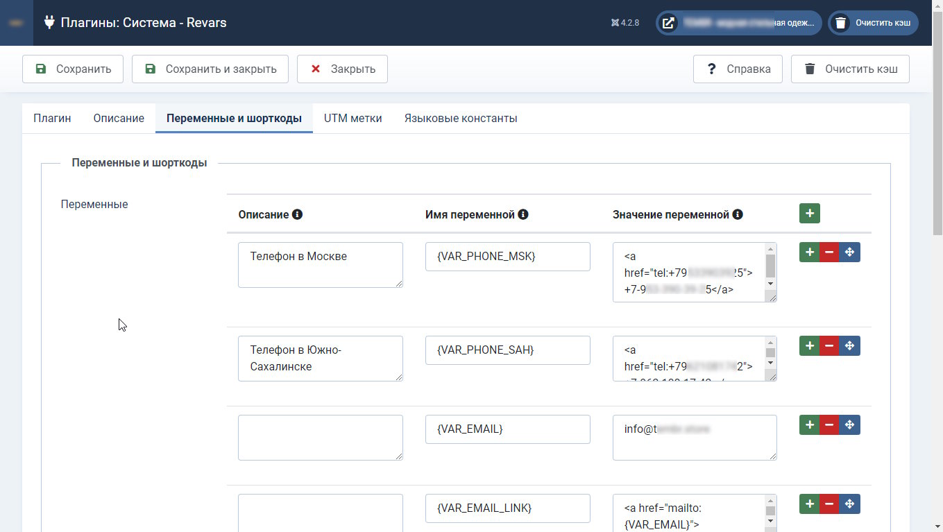Add row after VAR_EMAIL_LINK variable
The image size is (943, 532).
coord(809,504)
